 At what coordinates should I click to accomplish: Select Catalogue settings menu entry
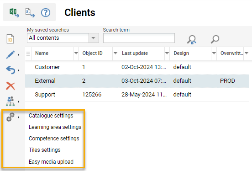click(51, 116)
